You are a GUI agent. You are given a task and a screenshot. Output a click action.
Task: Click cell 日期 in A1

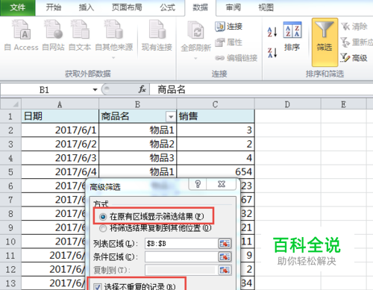coord(60,116)
